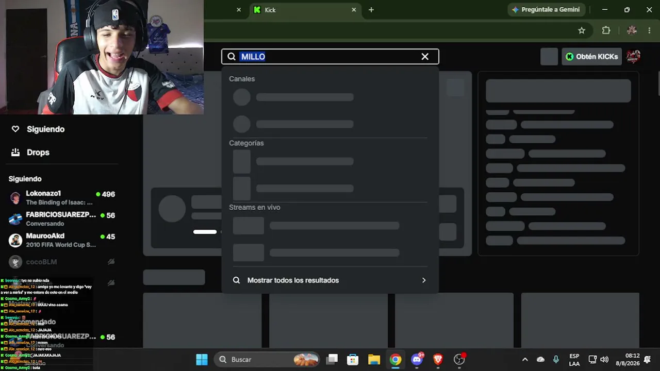Close the browser tab left of Kick
This screenshot has height=371, width=660.
point(239,10)
